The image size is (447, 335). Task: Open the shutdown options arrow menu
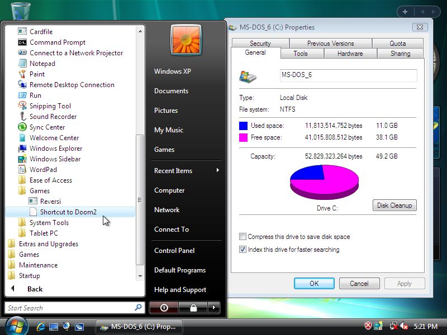tap(214, 308)
